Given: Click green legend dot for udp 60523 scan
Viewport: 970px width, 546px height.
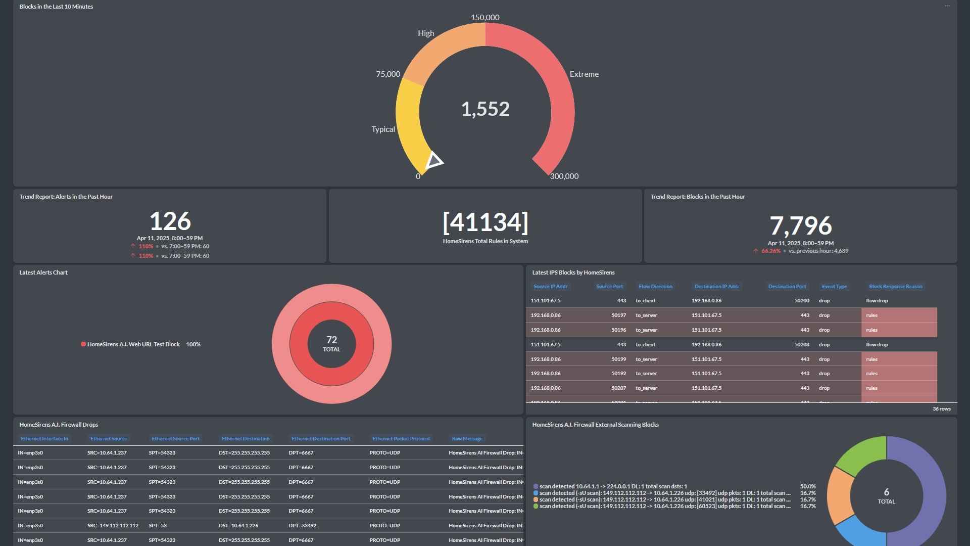Looking at the screenshot, I should point(536,506).
